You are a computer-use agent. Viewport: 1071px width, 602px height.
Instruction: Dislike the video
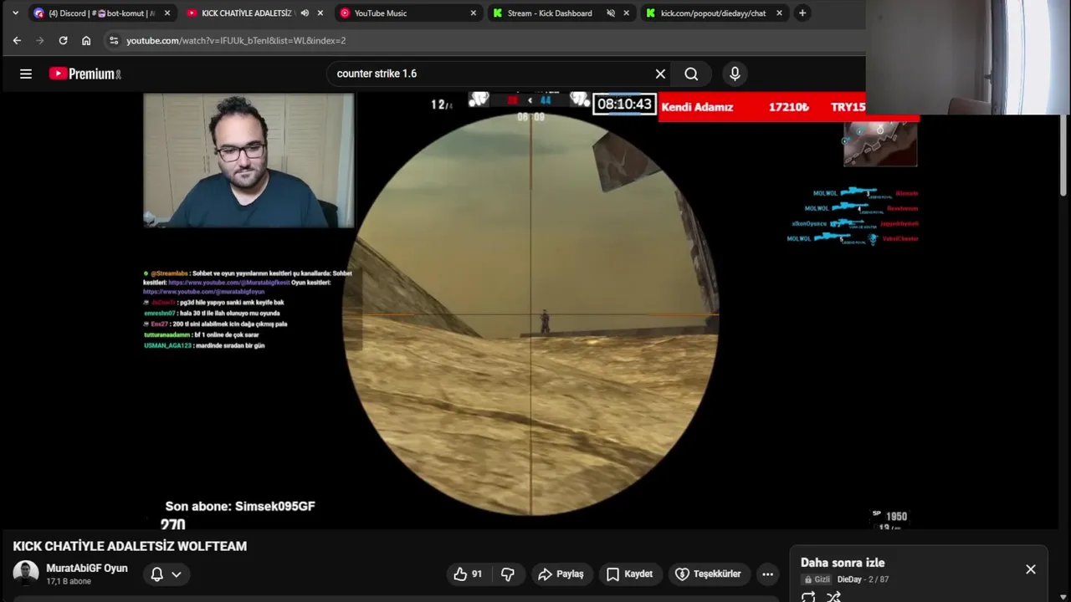(507, 574)
